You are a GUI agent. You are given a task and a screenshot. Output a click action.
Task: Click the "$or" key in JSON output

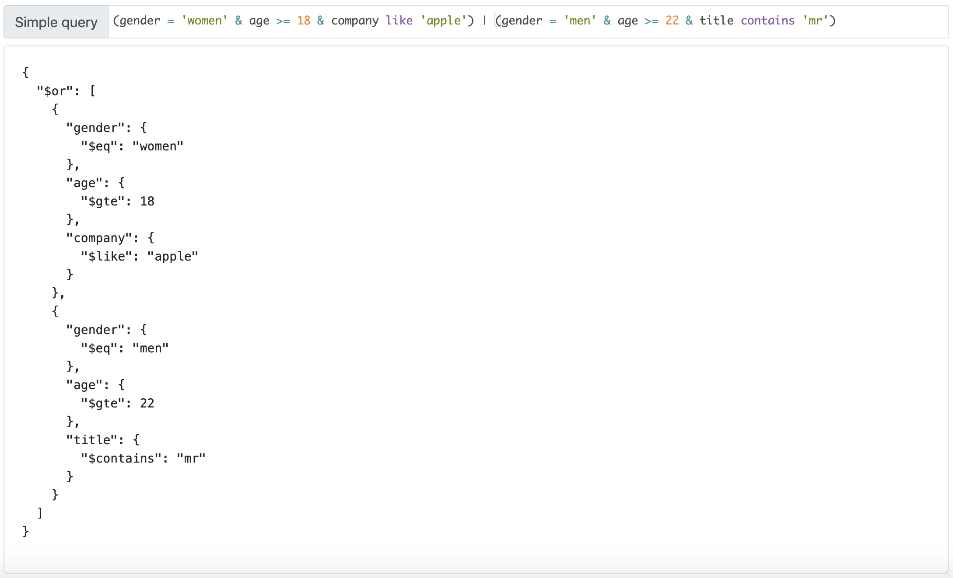[x=55, y=91]
